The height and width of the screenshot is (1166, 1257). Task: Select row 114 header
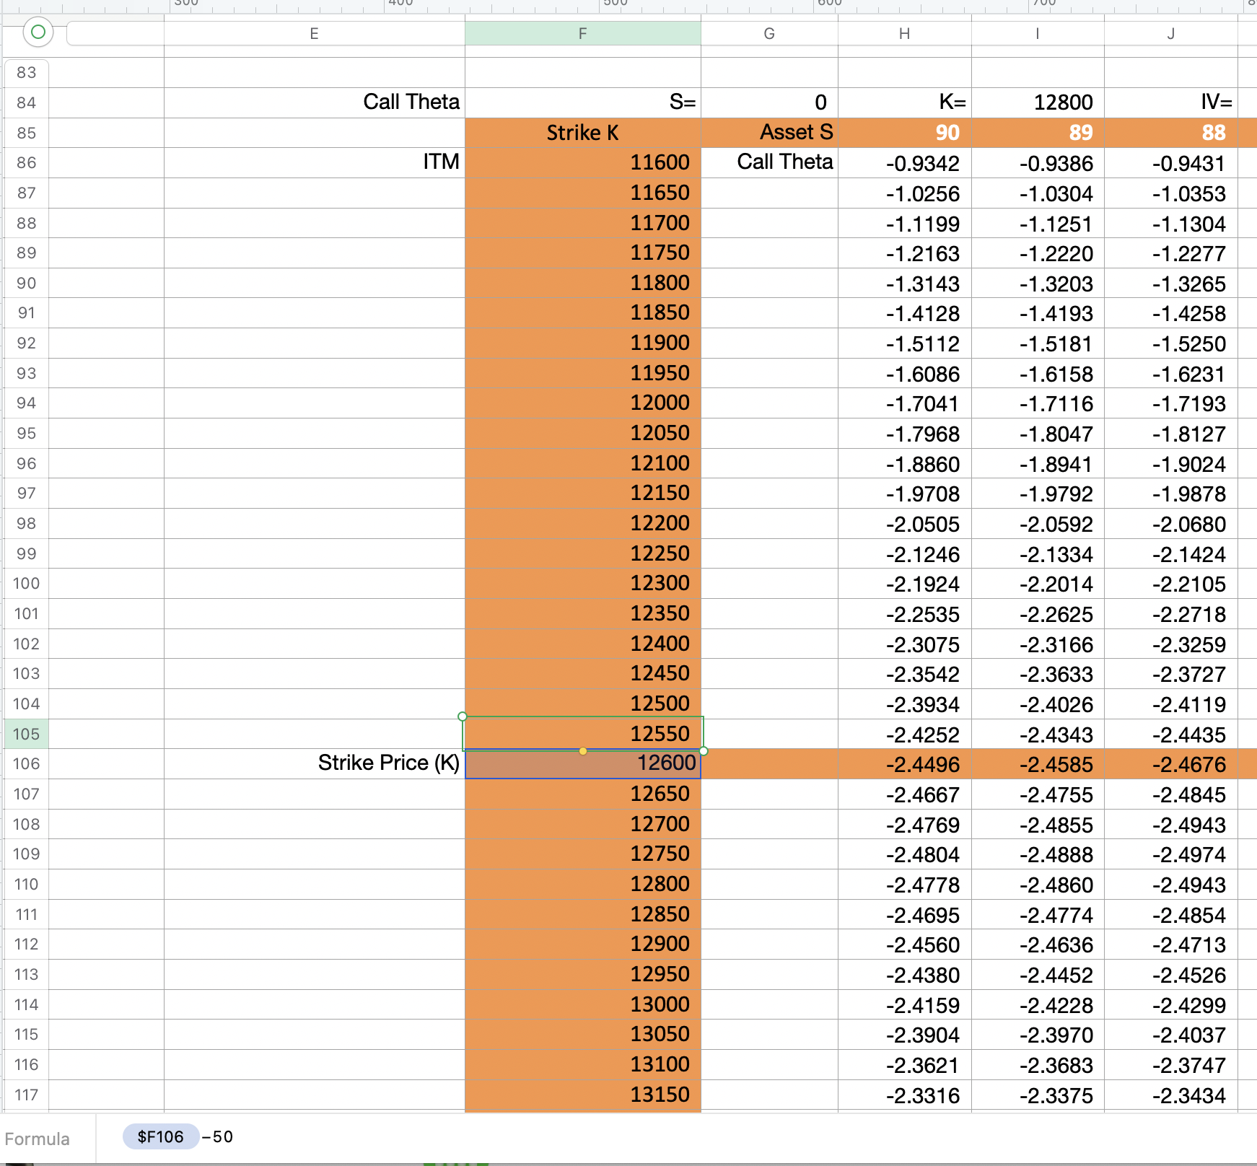(x=26, y=1004)
